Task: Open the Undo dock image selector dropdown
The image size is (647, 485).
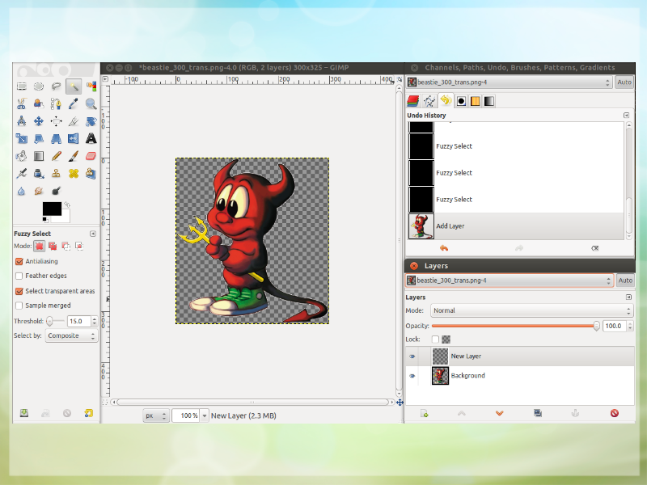Action: [x=510, y=82]
